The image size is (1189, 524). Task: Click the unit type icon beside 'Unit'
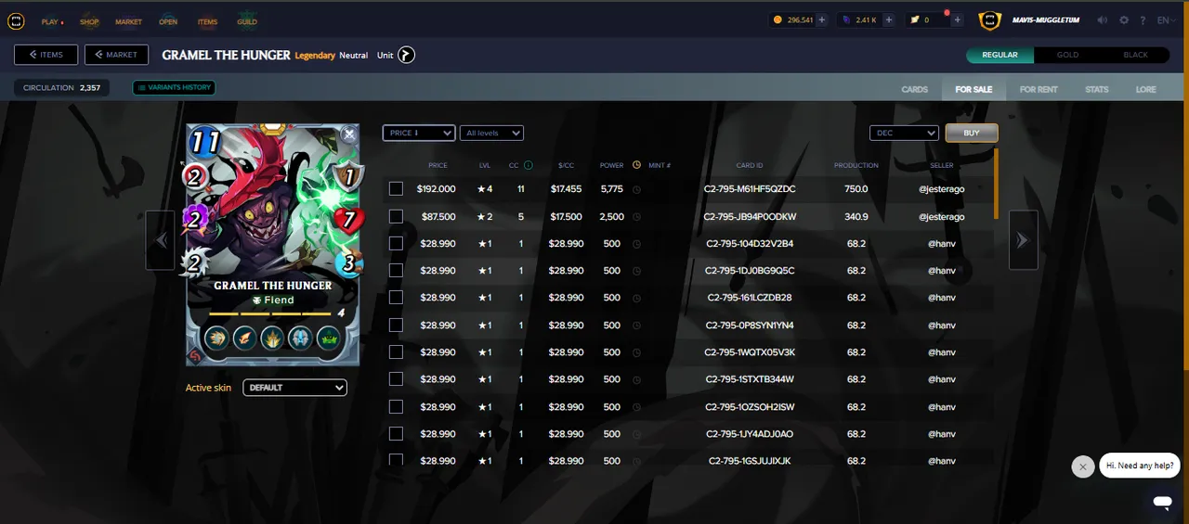pyautogui.click(x=407, y=56)
